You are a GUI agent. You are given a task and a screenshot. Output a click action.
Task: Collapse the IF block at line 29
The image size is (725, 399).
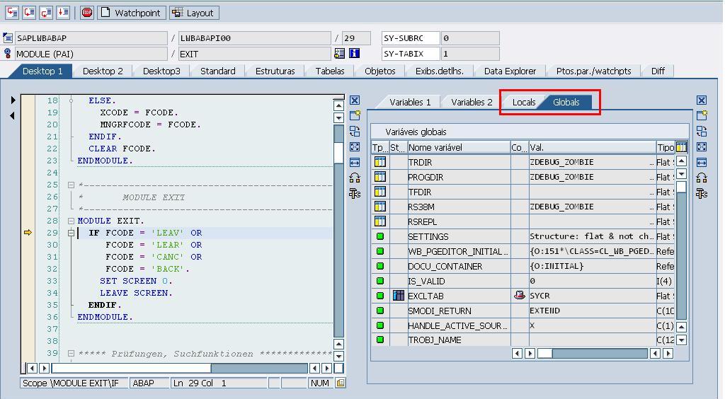[72, 233]
